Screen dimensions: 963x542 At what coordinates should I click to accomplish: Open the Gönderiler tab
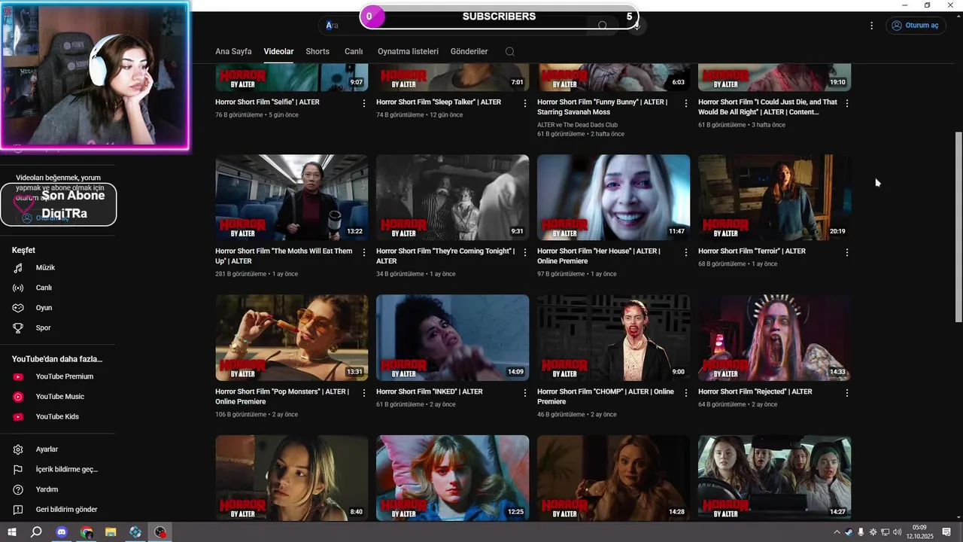tap(469, 51)
